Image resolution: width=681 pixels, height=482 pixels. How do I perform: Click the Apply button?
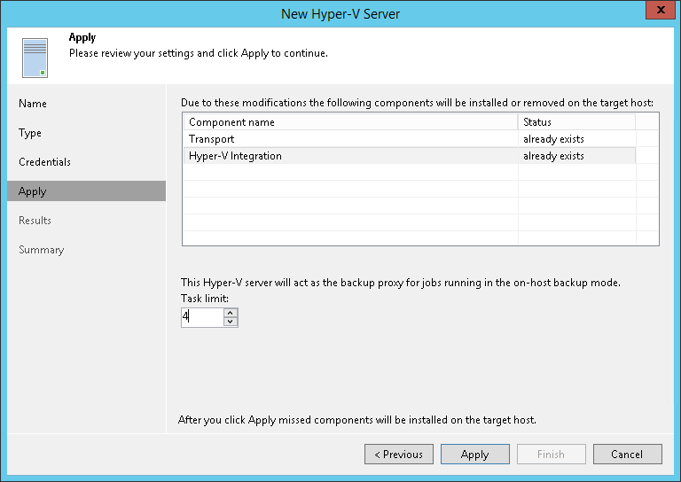[475, 455]
